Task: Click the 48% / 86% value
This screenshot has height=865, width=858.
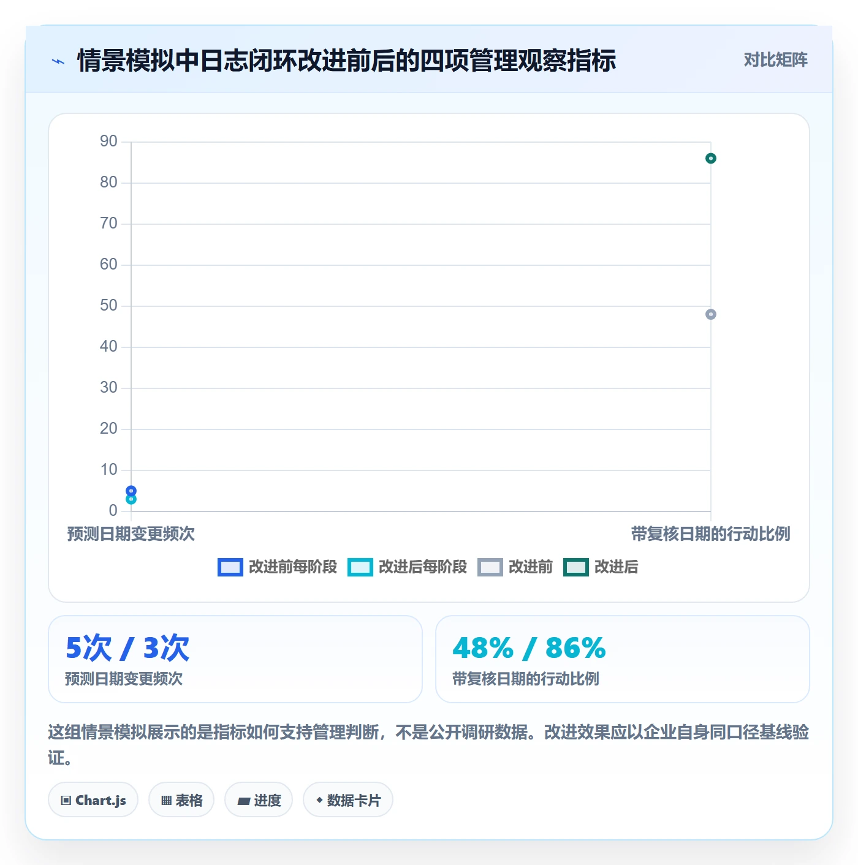Action: coord(529,648)
